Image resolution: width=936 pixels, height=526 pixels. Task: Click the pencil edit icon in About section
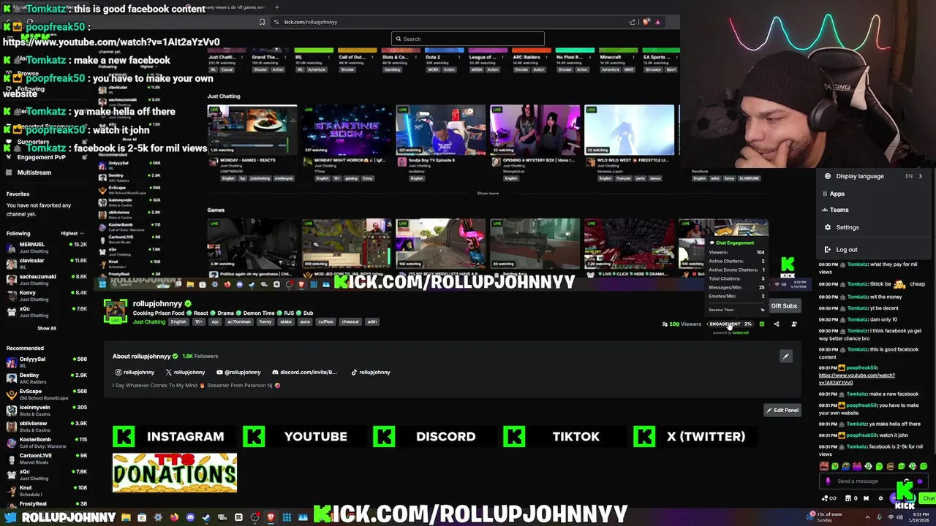coord(785,357)
